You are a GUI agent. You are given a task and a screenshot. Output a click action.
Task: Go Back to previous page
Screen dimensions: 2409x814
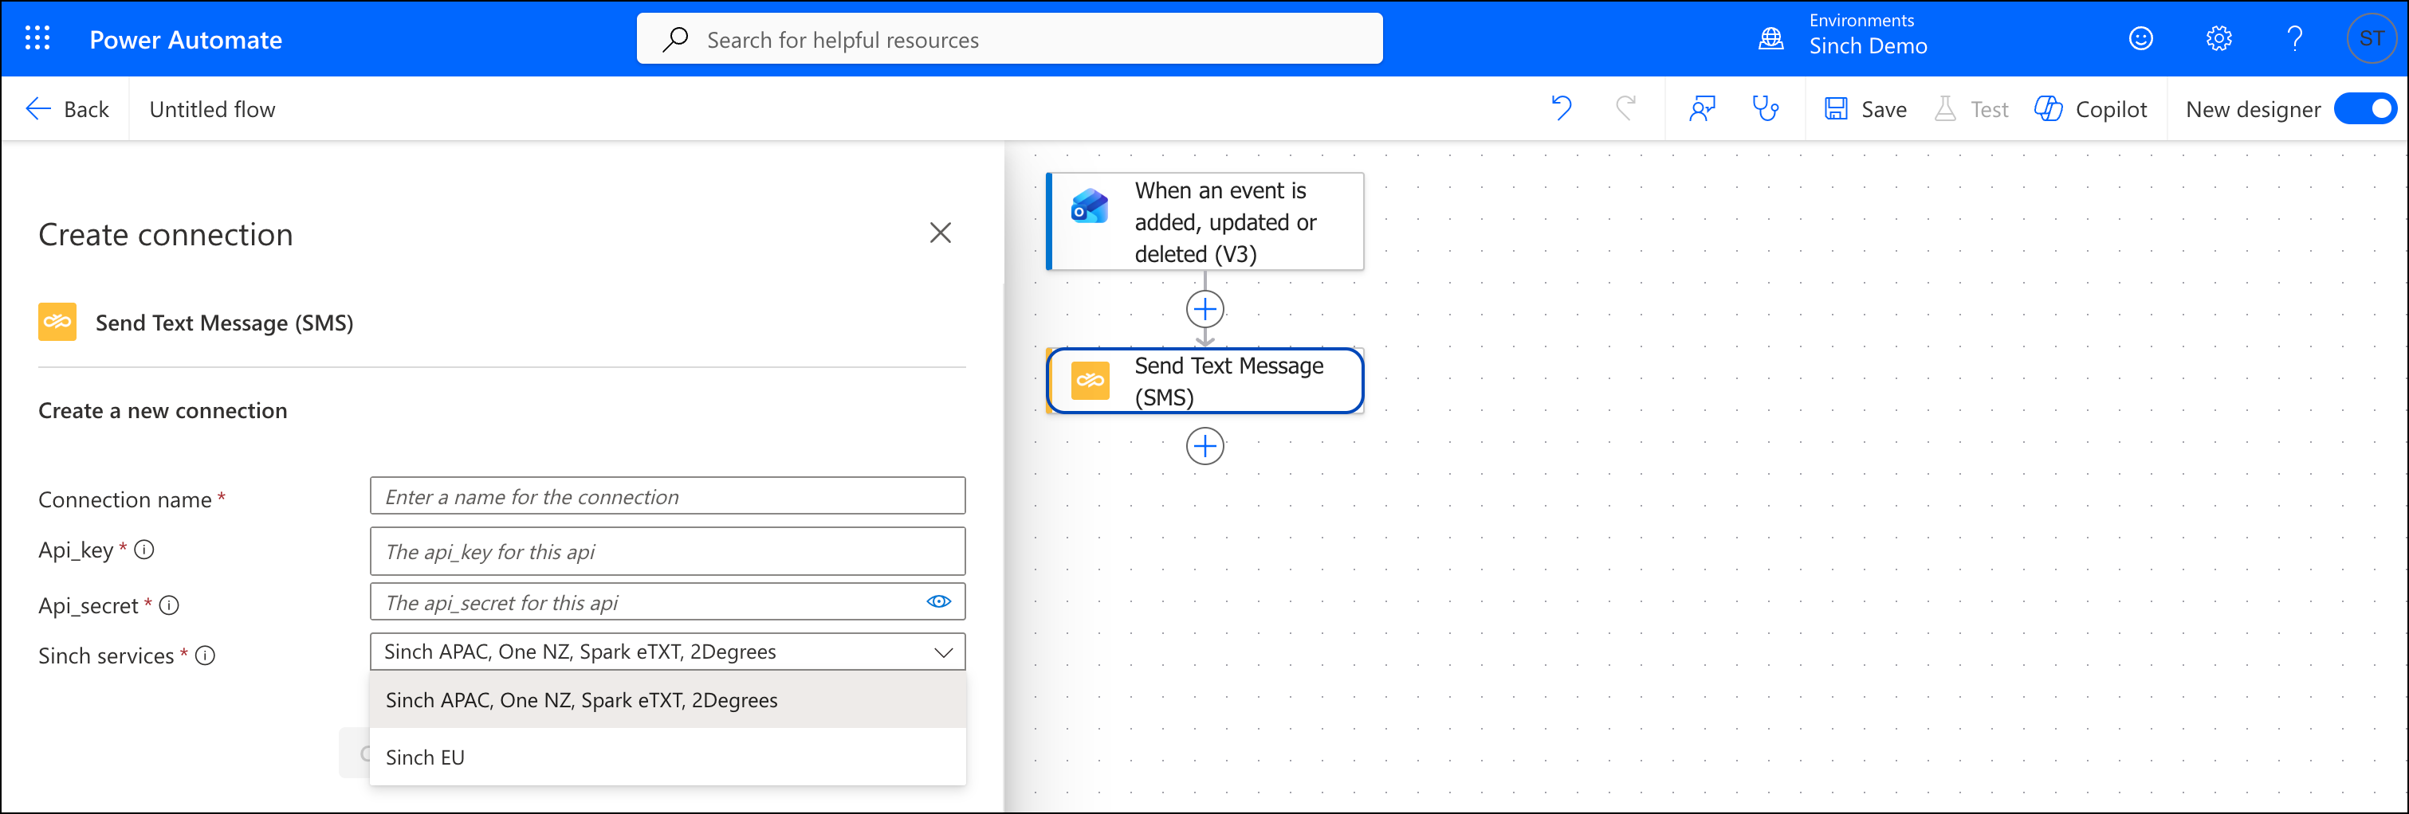click(x=66, y=109)
